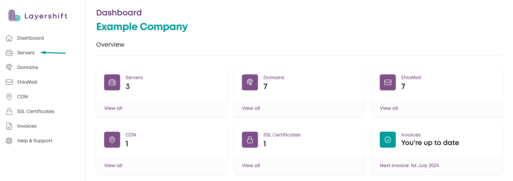Viewport: 513px width, 181px height.
Task: Click the Dashboard home icon in sidebar
Action: (x=9, y=38)
